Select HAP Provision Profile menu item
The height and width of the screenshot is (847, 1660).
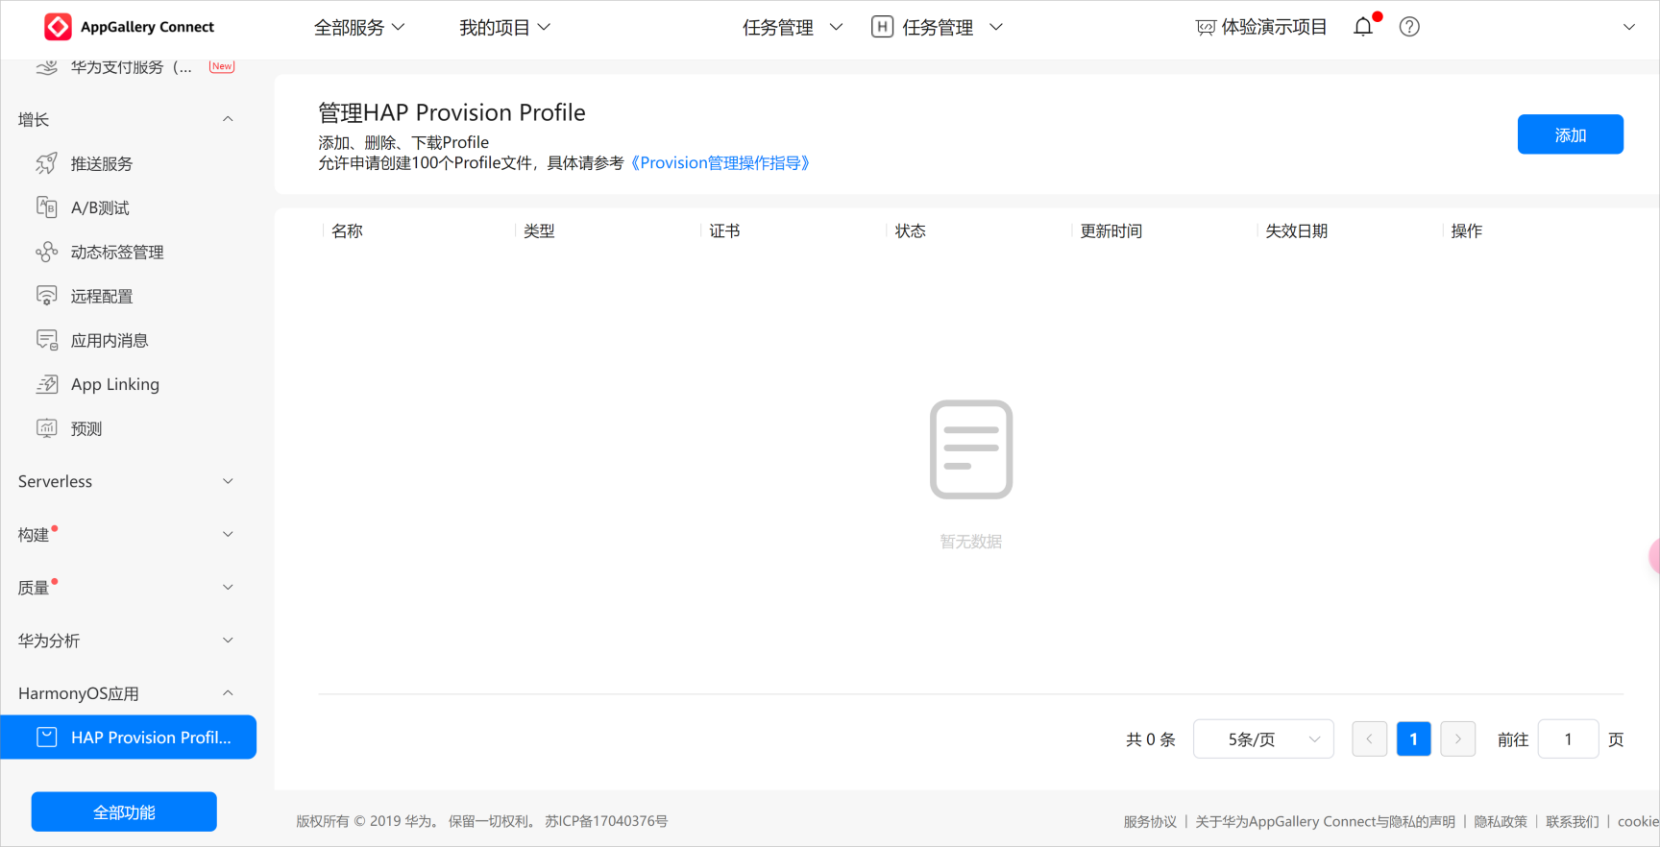pos(129,737)
